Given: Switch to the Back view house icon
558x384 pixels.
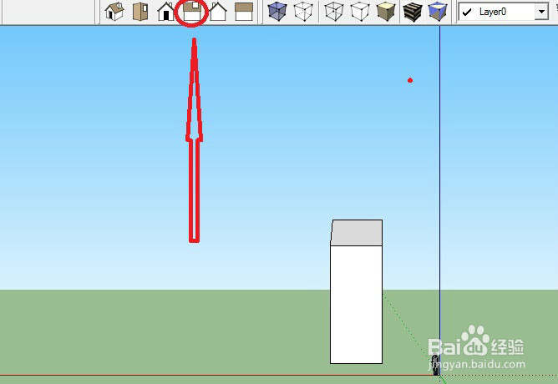Looking at the screenshot, I should coord(218,12).
